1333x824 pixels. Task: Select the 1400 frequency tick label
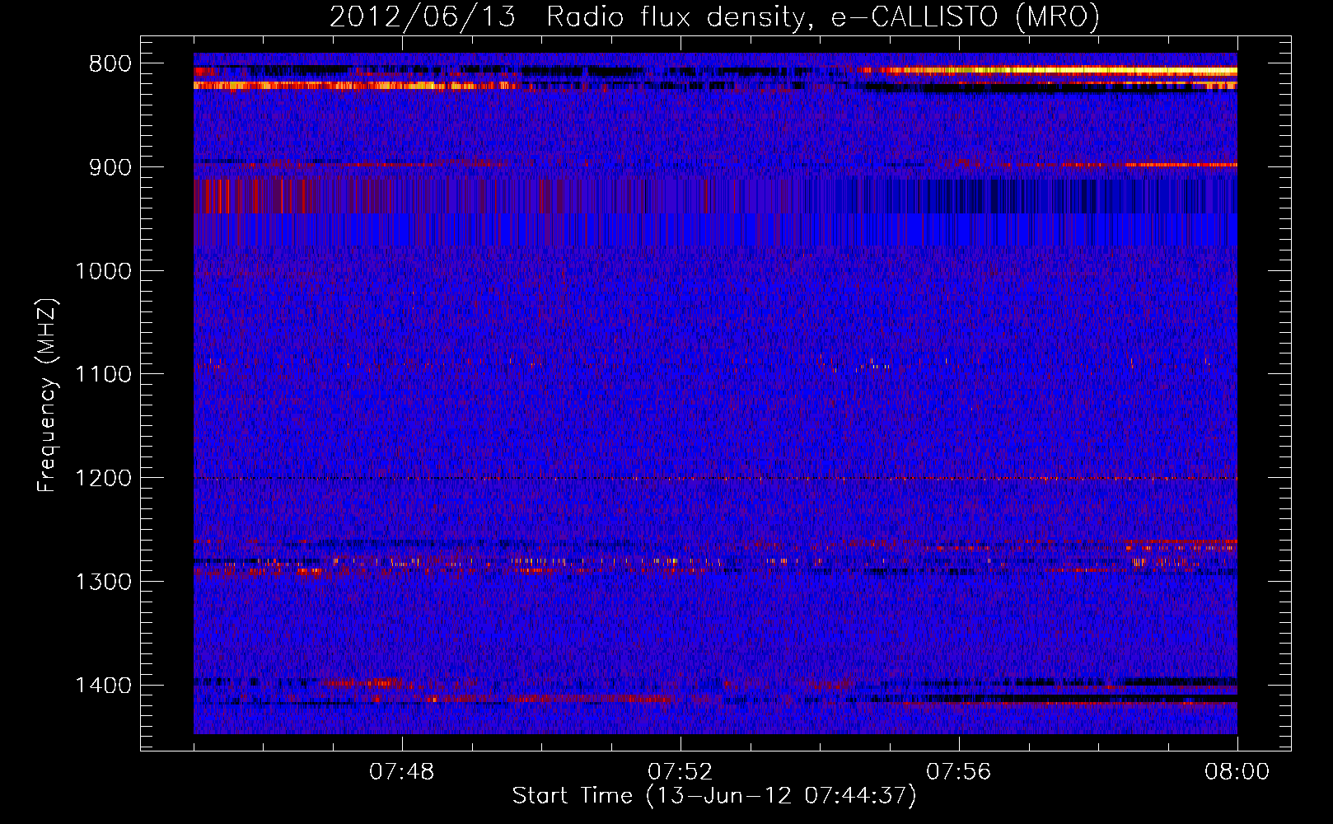point(104,686)
